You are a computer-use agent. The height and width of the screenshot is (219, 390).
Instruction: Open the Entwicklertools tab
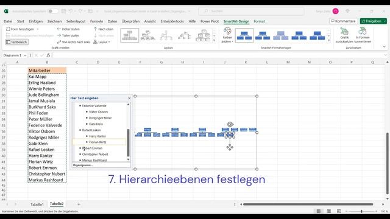[x=172, y=21]
